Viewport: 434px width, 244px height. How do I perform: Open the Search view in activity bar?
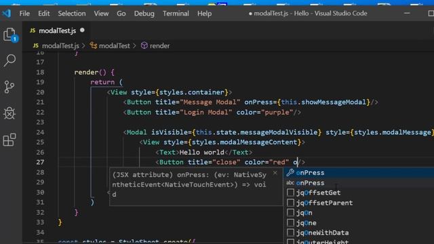pyautogui.click(x=9, y=60)
